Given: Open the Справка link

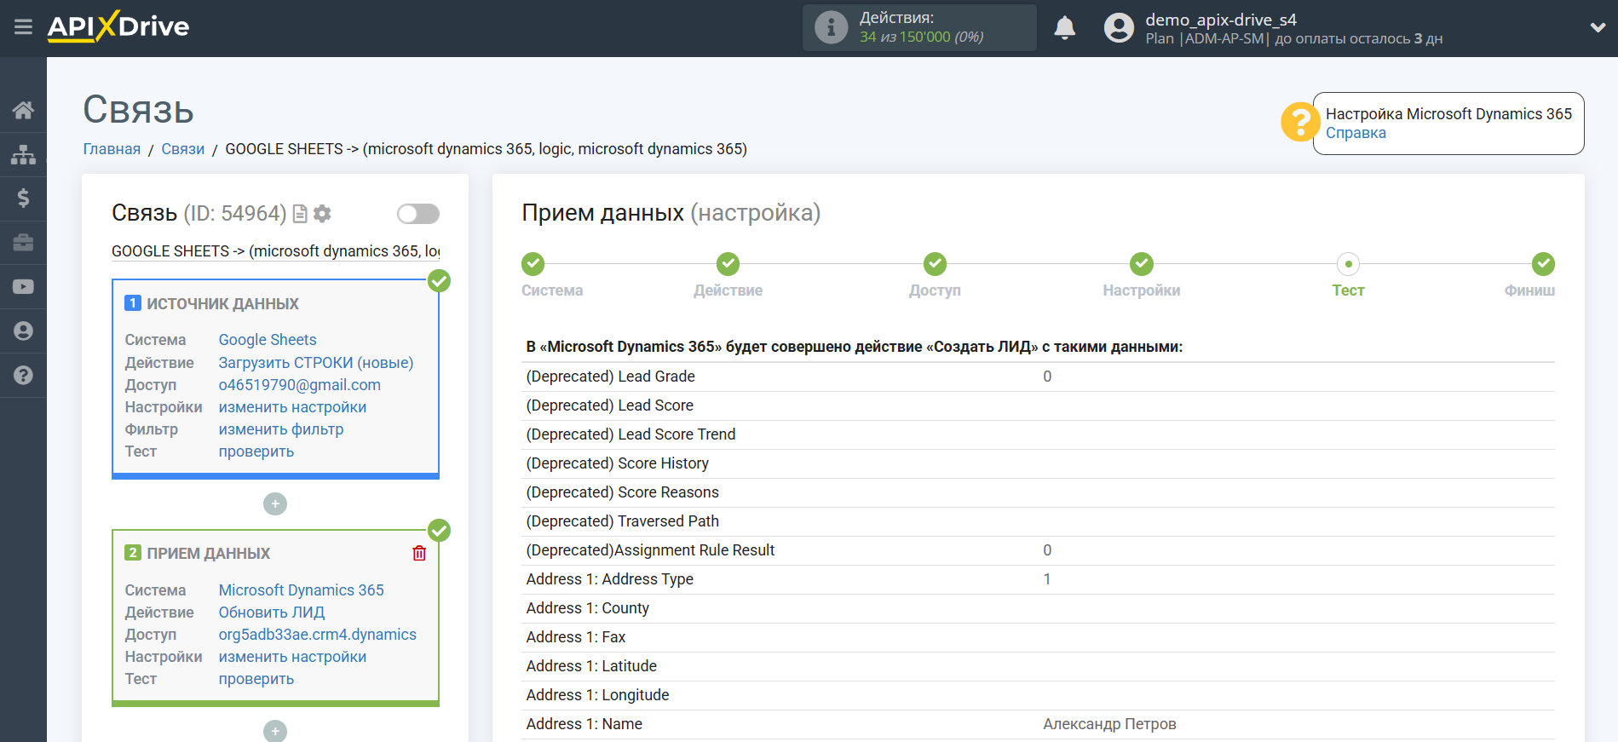Looking at the screenshot, I should click(x=1356, y=133).
